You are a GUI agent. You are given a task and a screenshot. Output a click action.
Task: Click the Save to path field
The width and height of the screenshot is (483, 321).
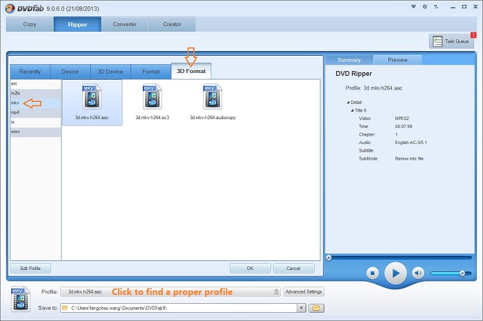point(179,308)
